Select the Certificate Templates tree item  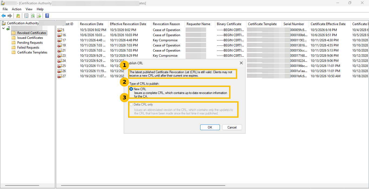32,52
